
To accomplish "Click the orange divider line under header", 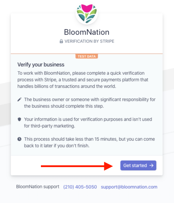I will pos(87,54).
